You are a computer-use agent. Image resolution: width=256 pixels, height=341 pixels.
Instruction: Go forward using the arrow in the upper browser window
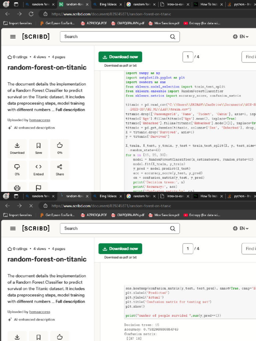pos(19,14)
